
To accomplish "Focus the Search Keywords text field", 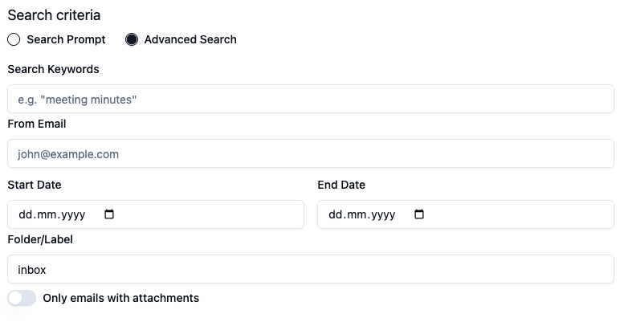I will [x=311, y=99].
